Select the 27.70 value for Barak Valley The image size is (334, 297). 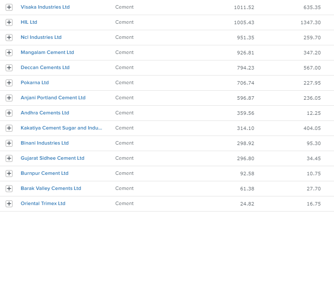[314, 189]
